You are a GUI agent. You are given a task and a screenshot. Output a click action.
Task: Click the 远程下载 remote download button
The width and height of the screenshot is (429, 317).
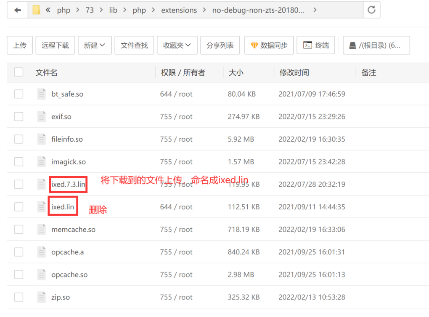(x=55, y=45)
